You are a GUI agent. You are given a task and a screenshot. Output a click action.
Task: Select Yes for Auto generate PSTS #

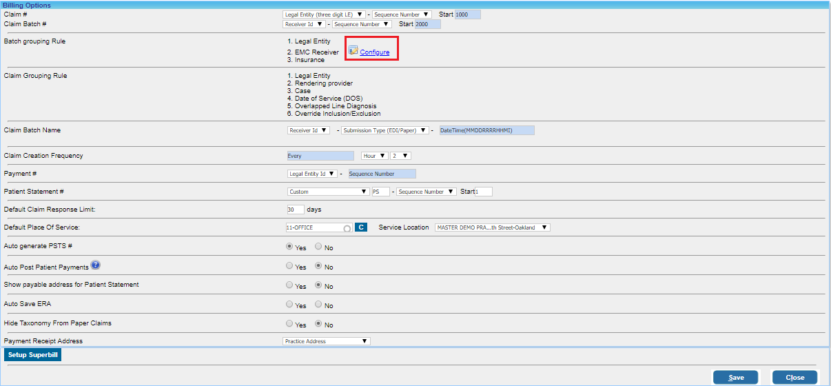point(289,246)
